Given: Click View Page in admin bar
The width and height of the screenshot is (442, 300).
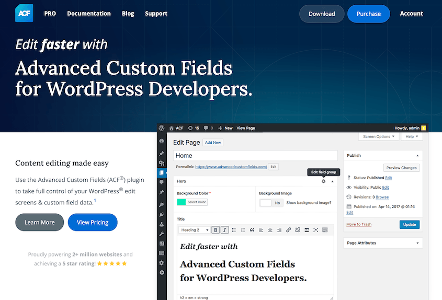Looking at the screenshot, I should click(246, 128).
